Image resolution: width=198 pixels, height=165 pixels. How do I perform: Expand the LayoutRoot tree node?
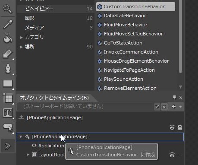click(28, 155)
